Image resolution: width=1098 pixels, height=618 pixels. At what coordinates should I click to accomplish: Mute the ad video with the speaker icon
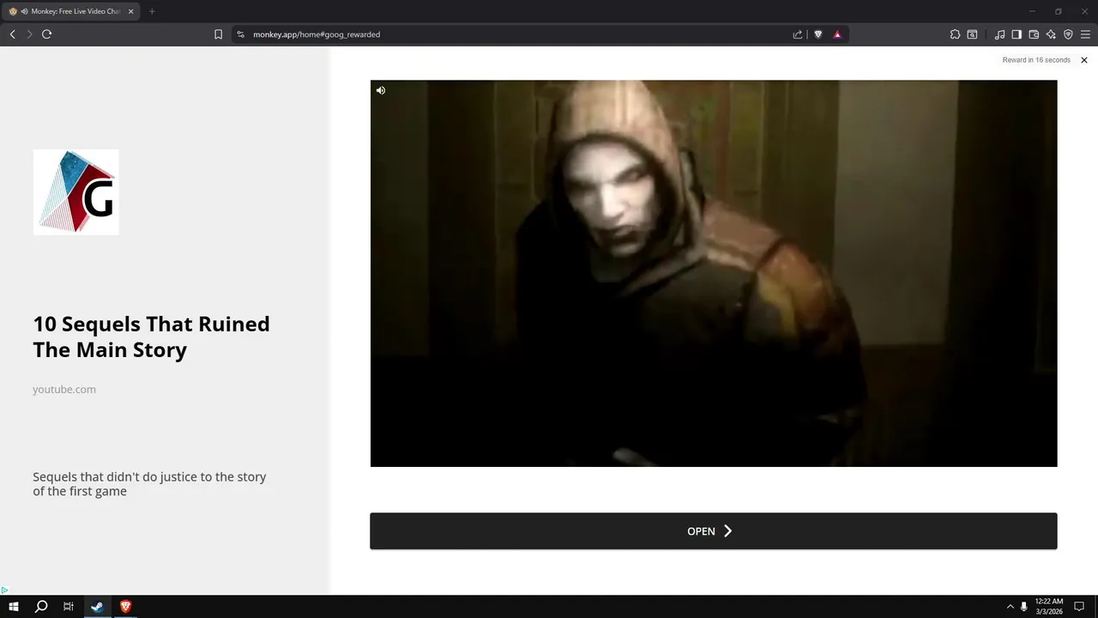(381, 90)
